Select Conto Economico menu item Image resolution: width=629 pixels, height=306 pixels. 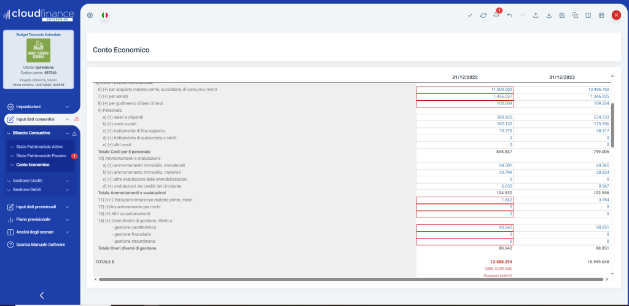point(33,165)
